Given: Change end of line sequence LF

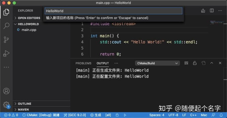Looking at the screenshot, I should click(184, 115).
